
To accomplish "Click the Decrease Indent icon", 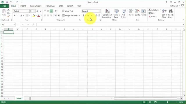I will tap(56, 15).
